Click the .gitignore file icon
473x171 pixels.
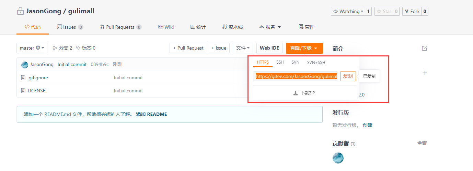[x=23, y=78]
